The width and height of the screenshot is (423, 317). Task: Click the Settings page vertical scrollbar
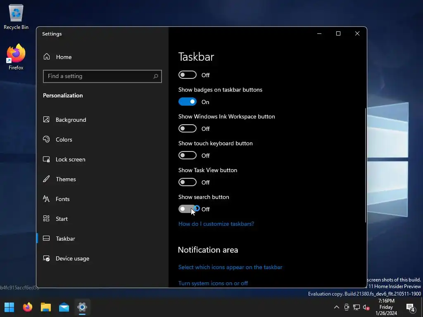click(366, 165)
